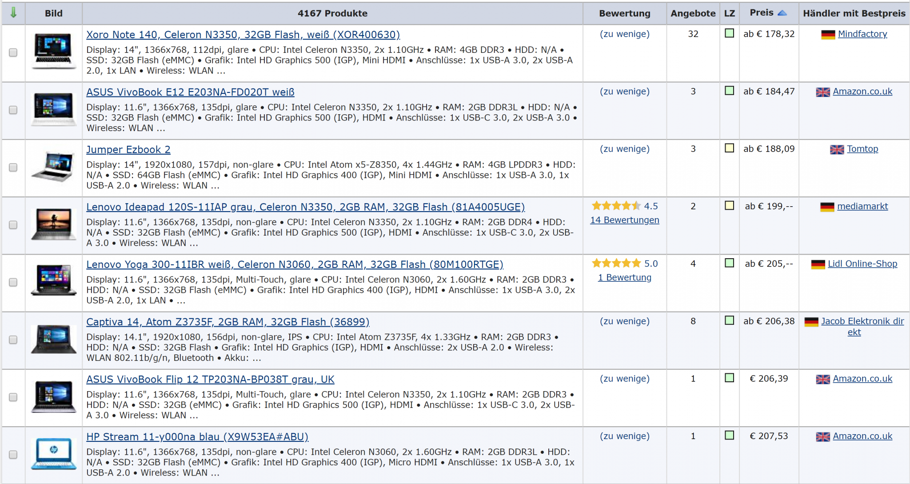Click the price ab € 199,--
Screen dimensions: 910x484
[769, 206]
